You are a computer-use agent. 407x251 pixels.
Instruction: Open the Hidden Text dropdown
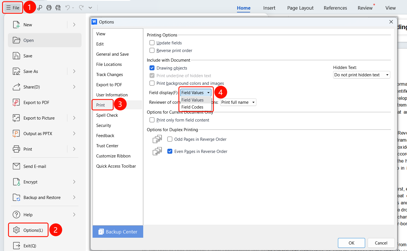click(x=362, y=75)
